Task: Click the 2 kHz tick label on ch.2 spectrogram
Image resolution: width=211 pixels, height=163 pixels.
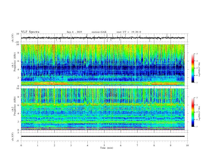Action: point(18,122)
